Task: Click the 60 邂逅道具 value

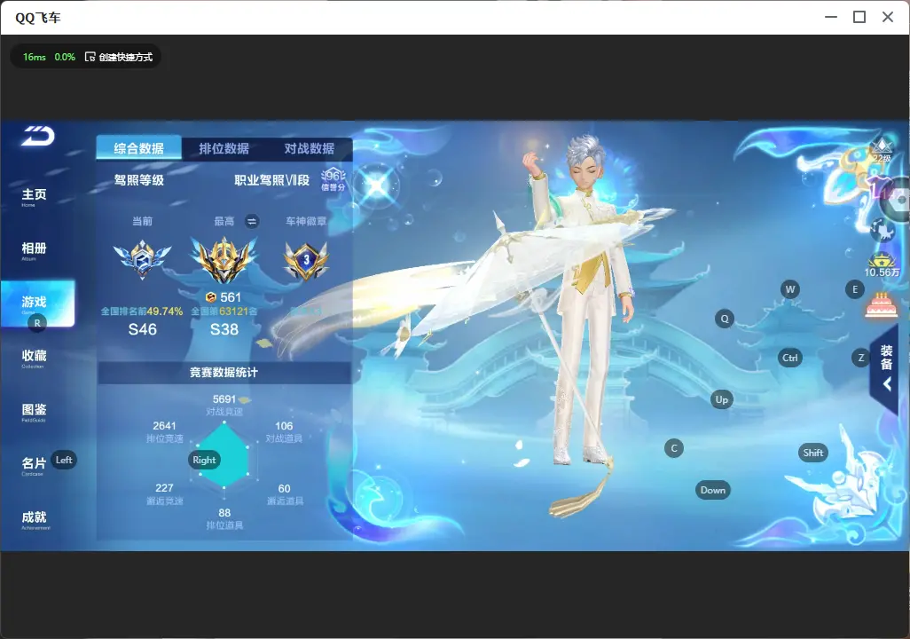Action: pyautogui.click(x=284, y=488)
